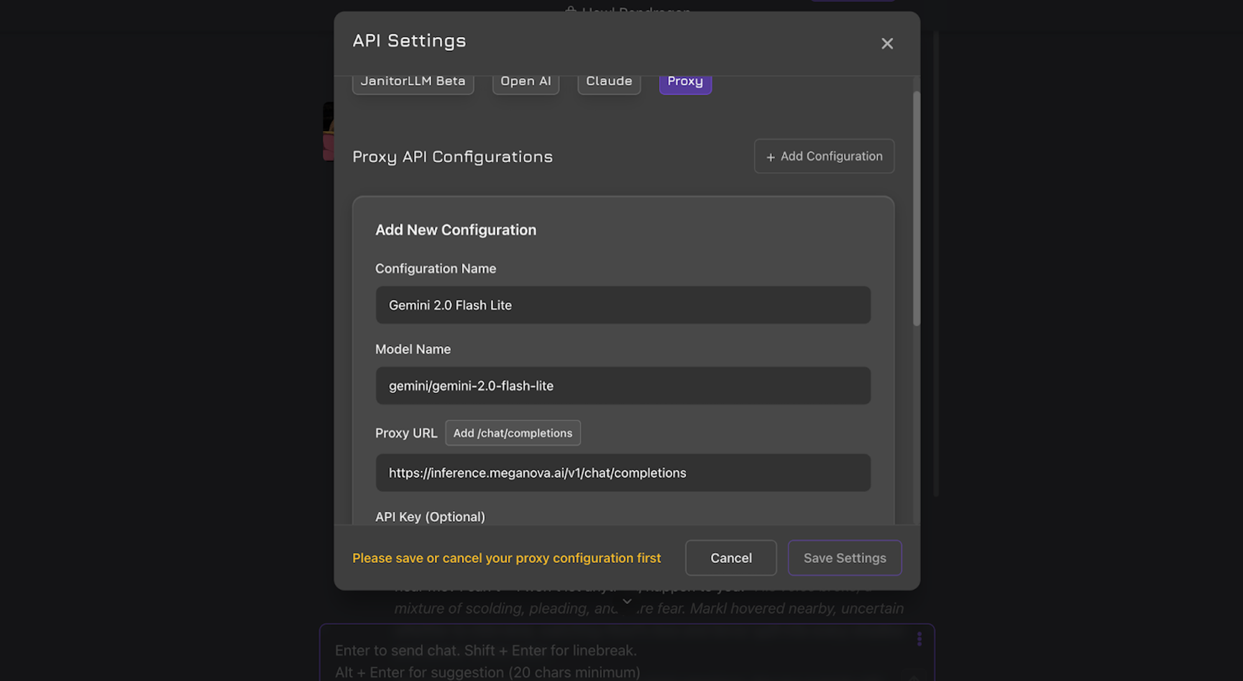Viewport: 1243px width, 681px height.
Task: Close the API Settings dialog
Action: click(x=887, y=43)
